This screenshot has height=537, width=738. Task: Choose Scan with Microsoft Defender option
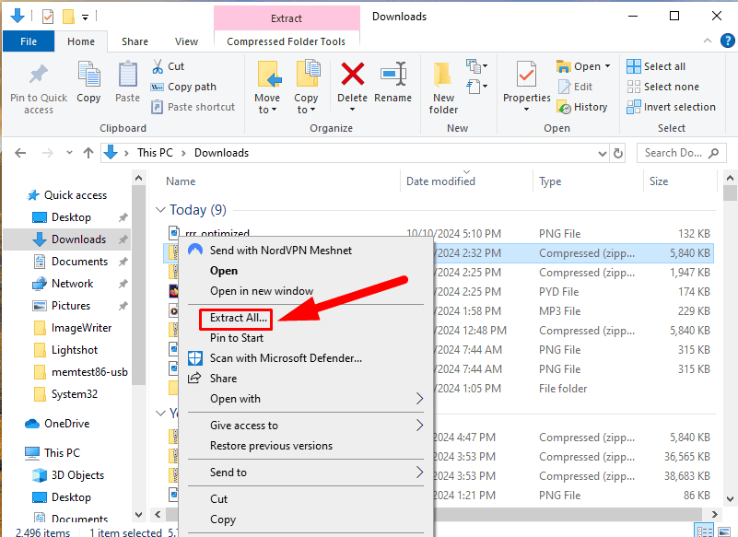286,358
